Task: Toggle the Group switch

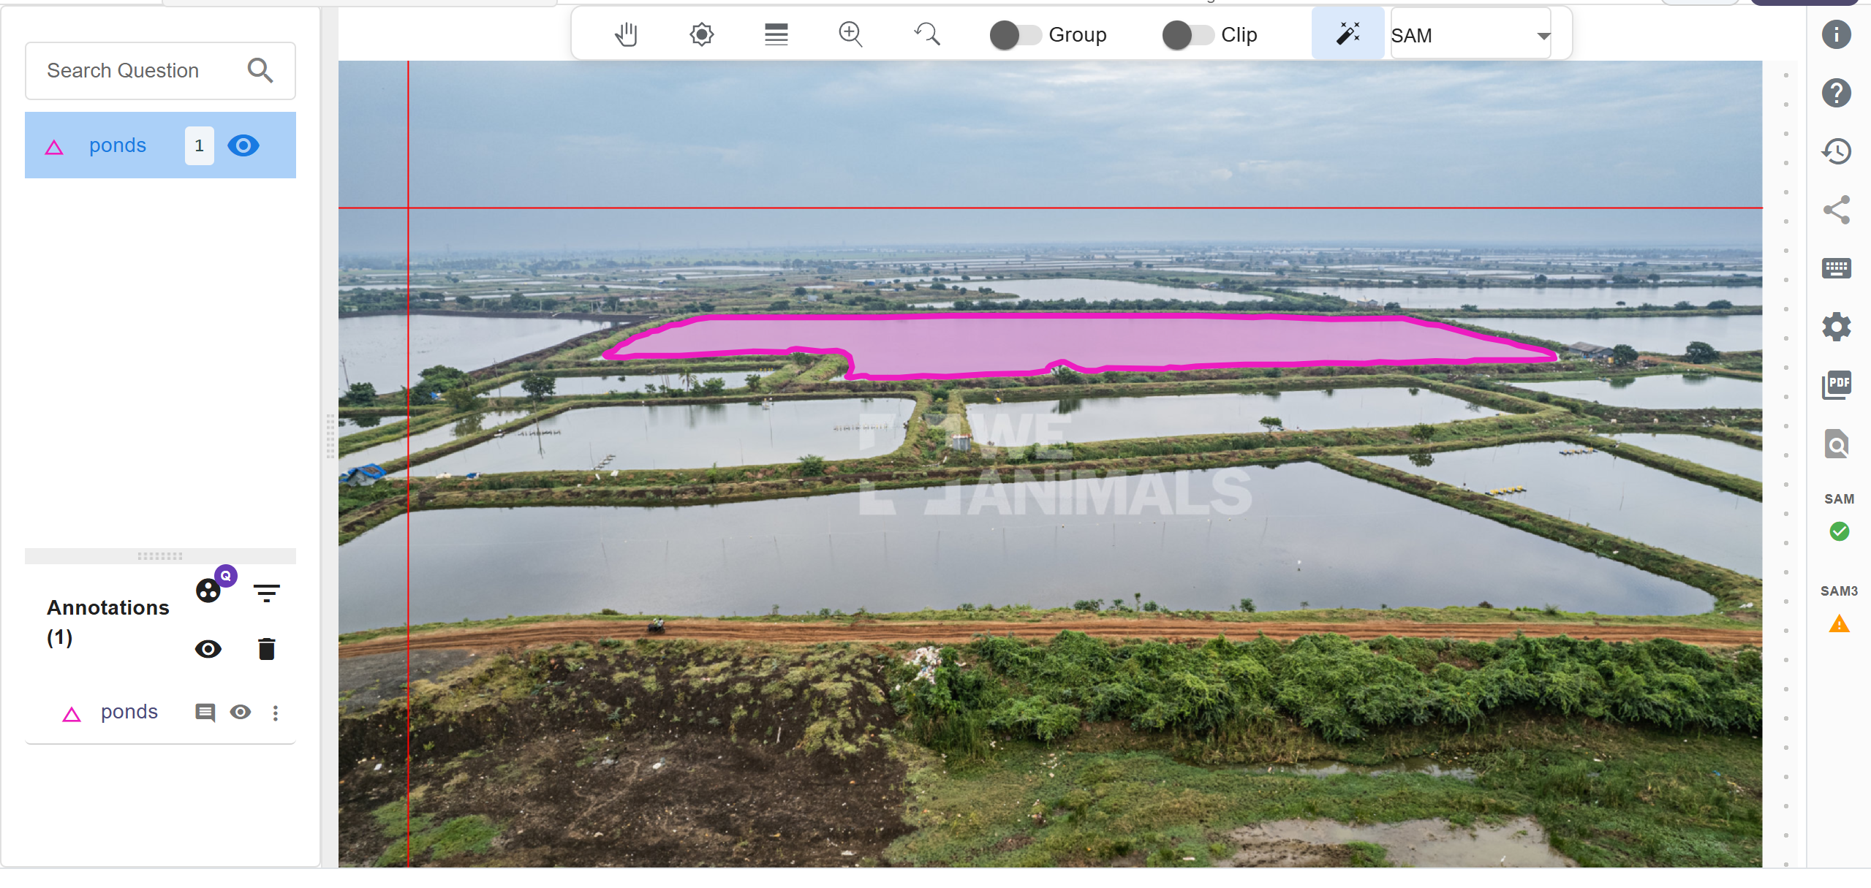Action: tap(1015, 35)
